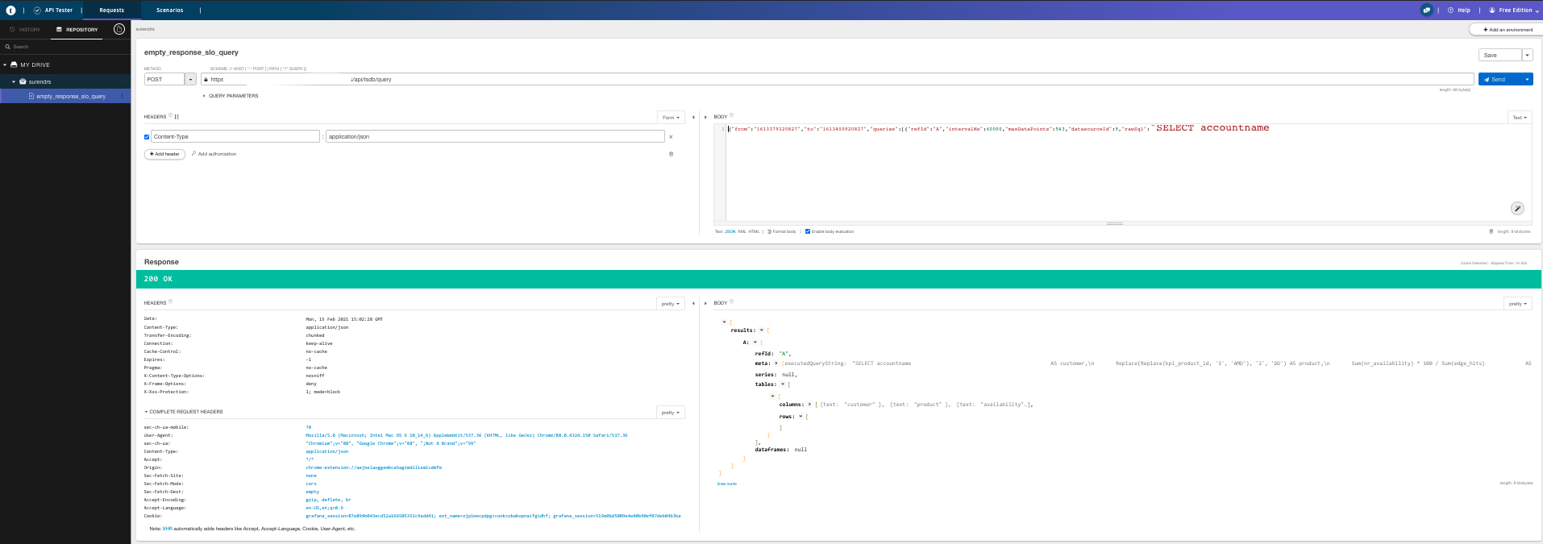
Task: Click the trash icon below request body
Action: coord(1491,231)
